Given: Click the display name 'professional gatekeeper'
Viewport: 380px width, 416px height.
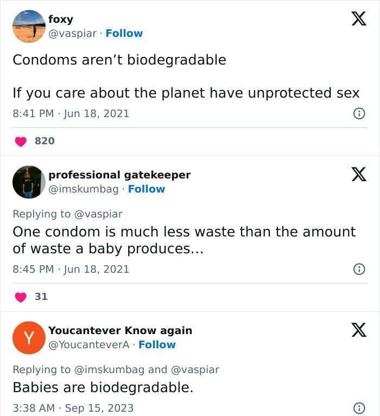Looking at the screenshot, I should (119, 175).
